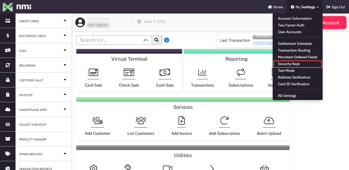The height and width of the screenshot is (170, 349).
Task: Open the Transactions report icon
Action: coord(202,73)
